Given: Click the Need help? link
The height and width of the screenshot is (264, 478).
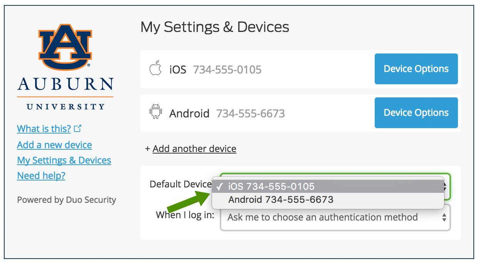Looking at the screenshot, I should tap(41, 176).
